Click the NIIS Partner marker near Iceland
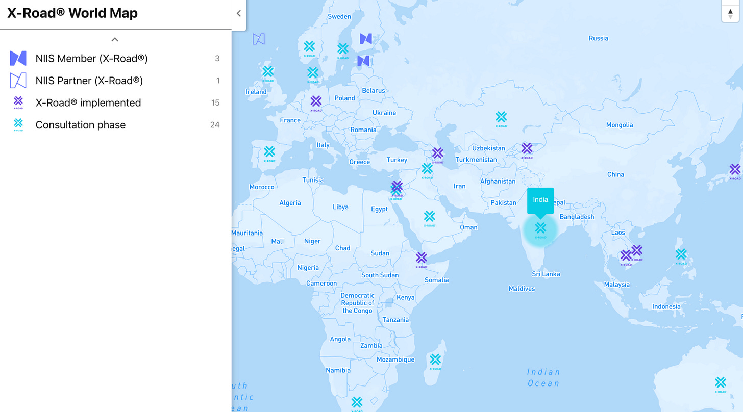 pos(259,39)
